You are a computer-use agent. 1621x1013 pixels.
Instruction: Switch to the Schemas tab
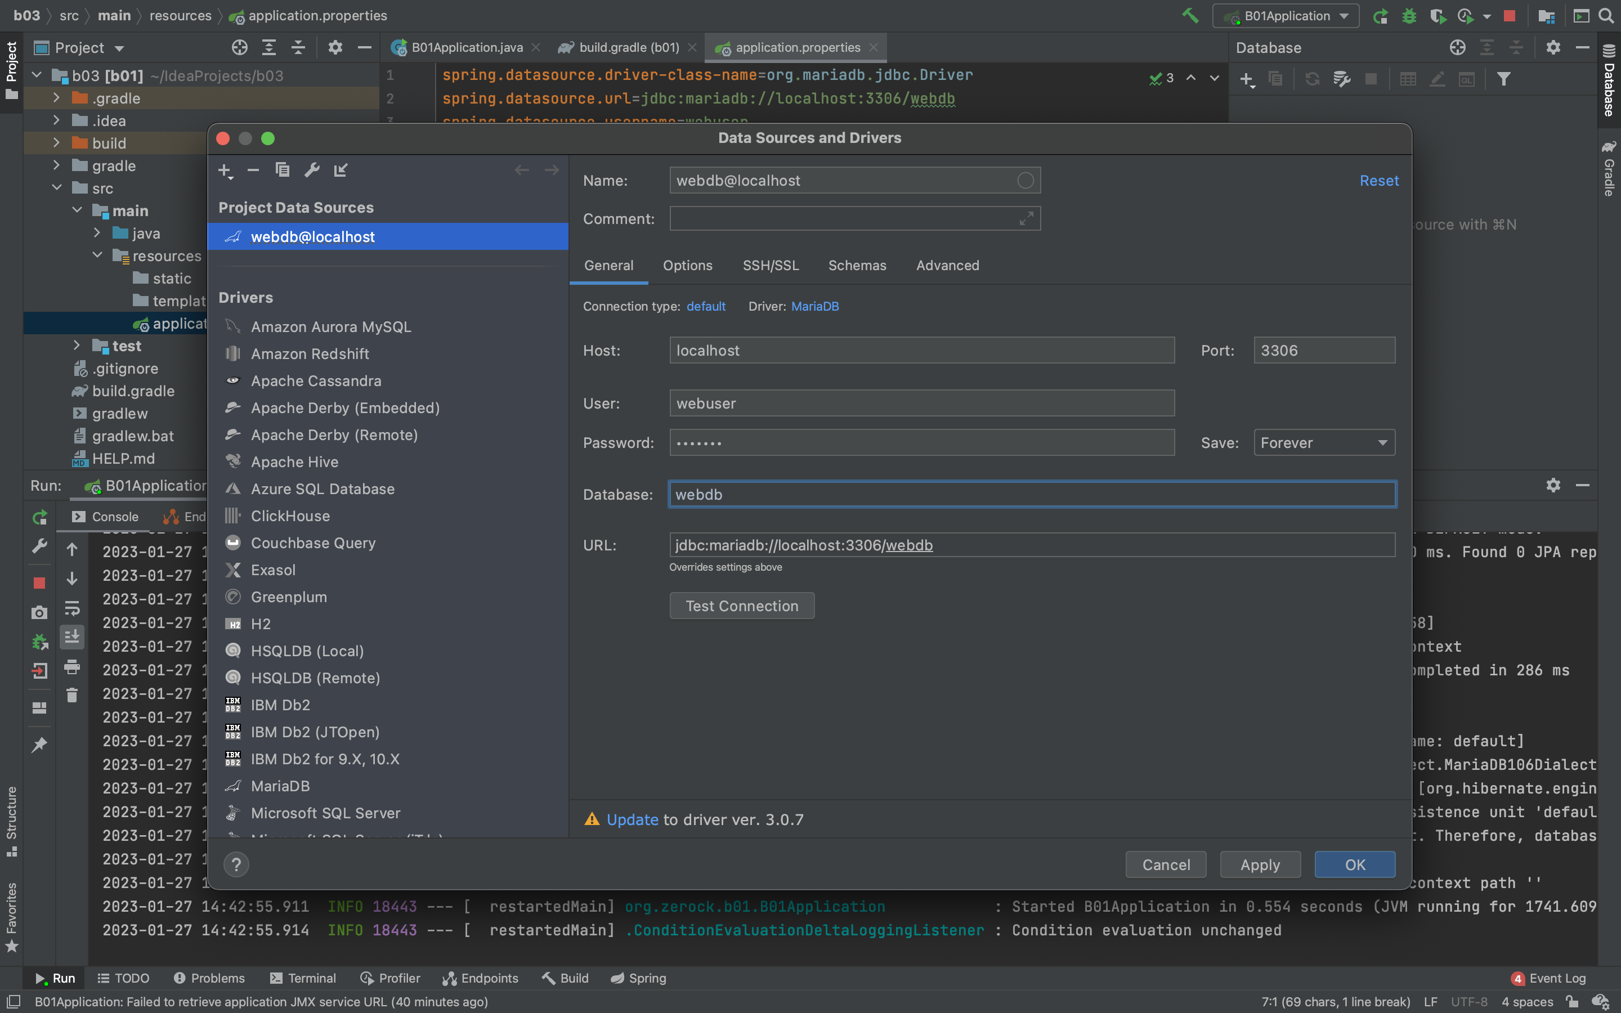857,265
